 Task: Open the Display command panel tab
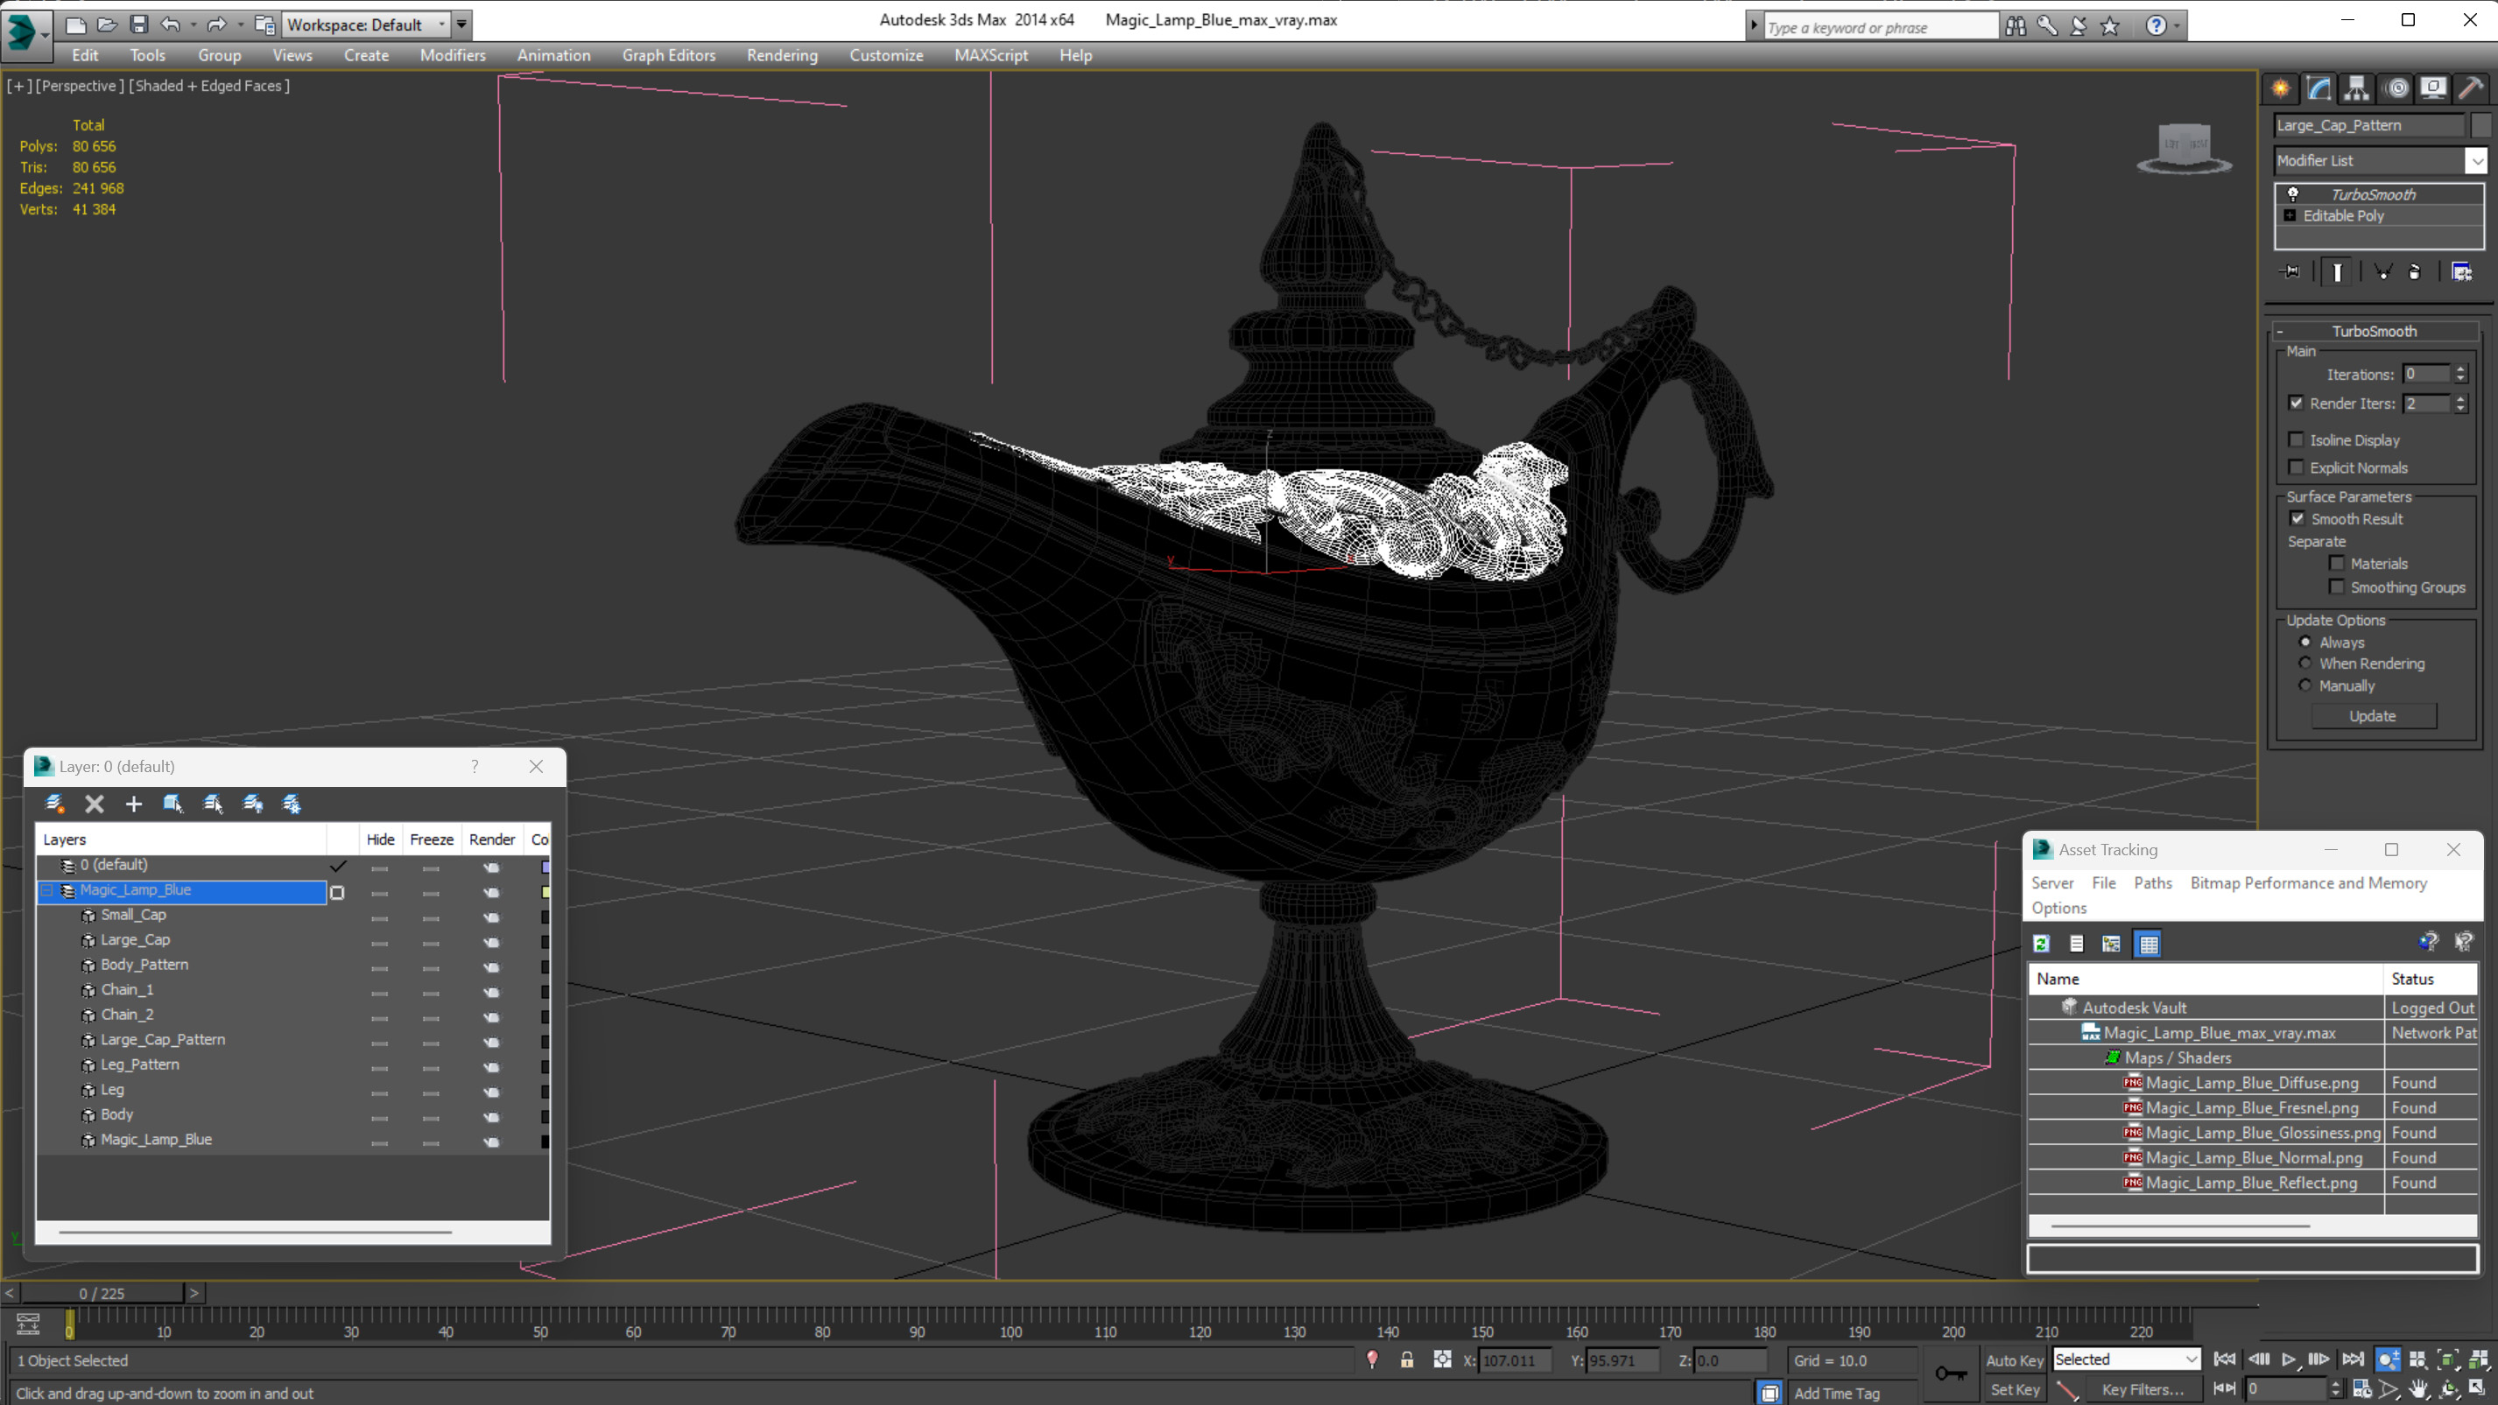2433,88
